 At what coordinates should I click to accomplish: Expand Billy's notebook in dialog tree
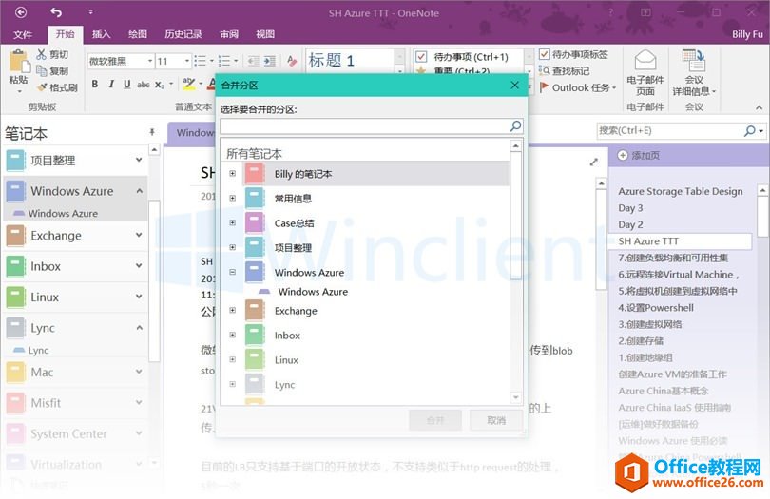[233, 173]
